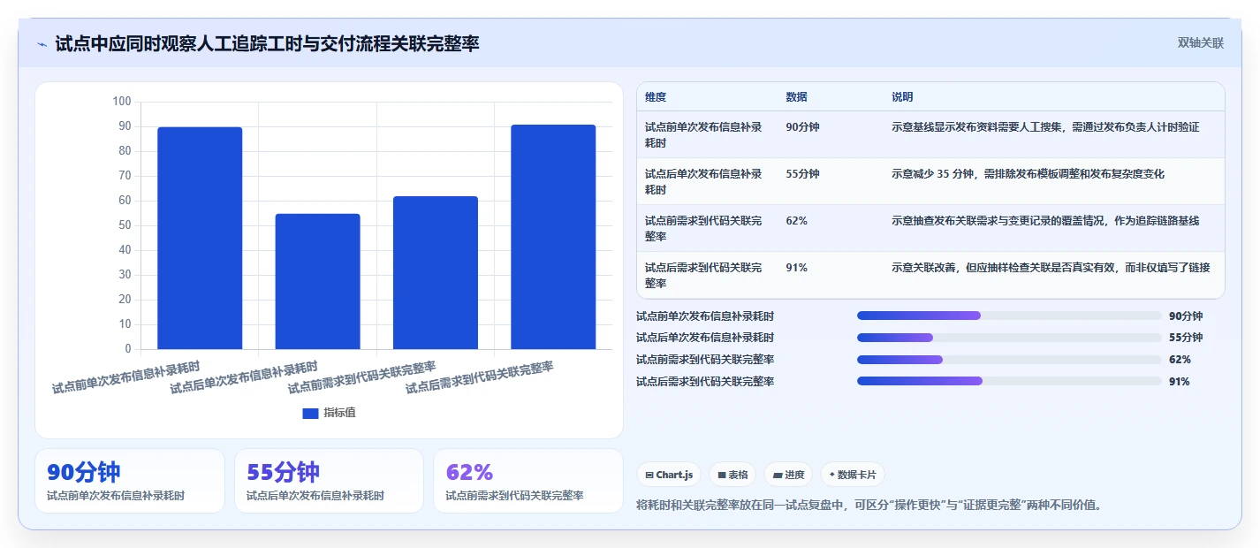Click rotated x-axis label 试点前单次发布信息补录耗时
This screenshot has width=1260, height=548.
(125, 377)
